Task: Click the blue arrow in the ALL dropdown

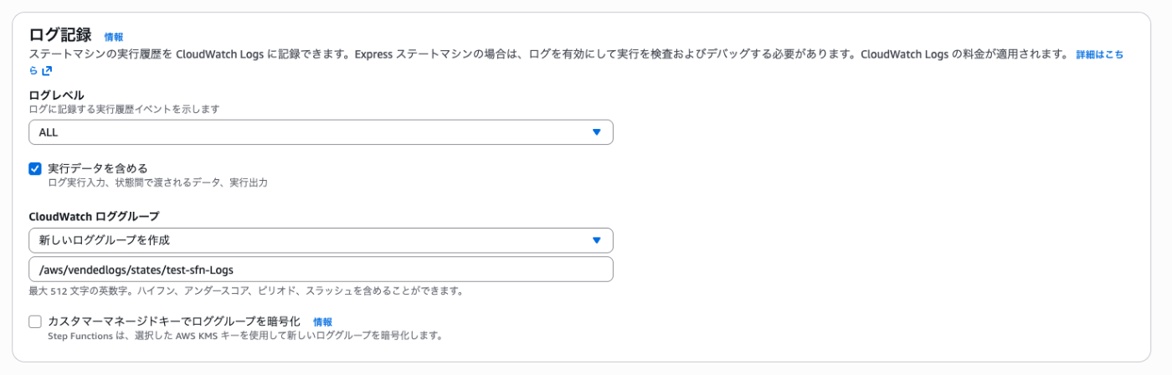Action: tap(596, 132)
